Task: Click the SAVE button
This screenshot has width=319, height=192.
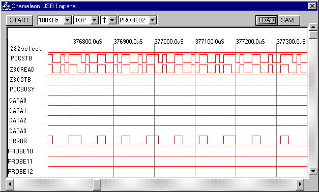Action: click(288, 20)
